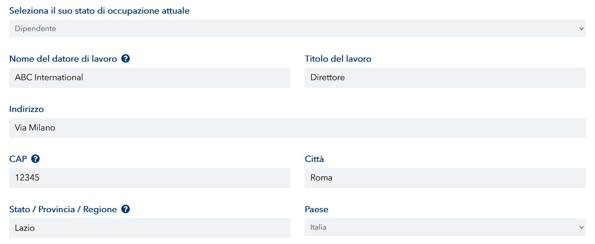Click the CAP field containing 12345
The height and width of the screenshot is (244, 595).
(x=150, y=178)
